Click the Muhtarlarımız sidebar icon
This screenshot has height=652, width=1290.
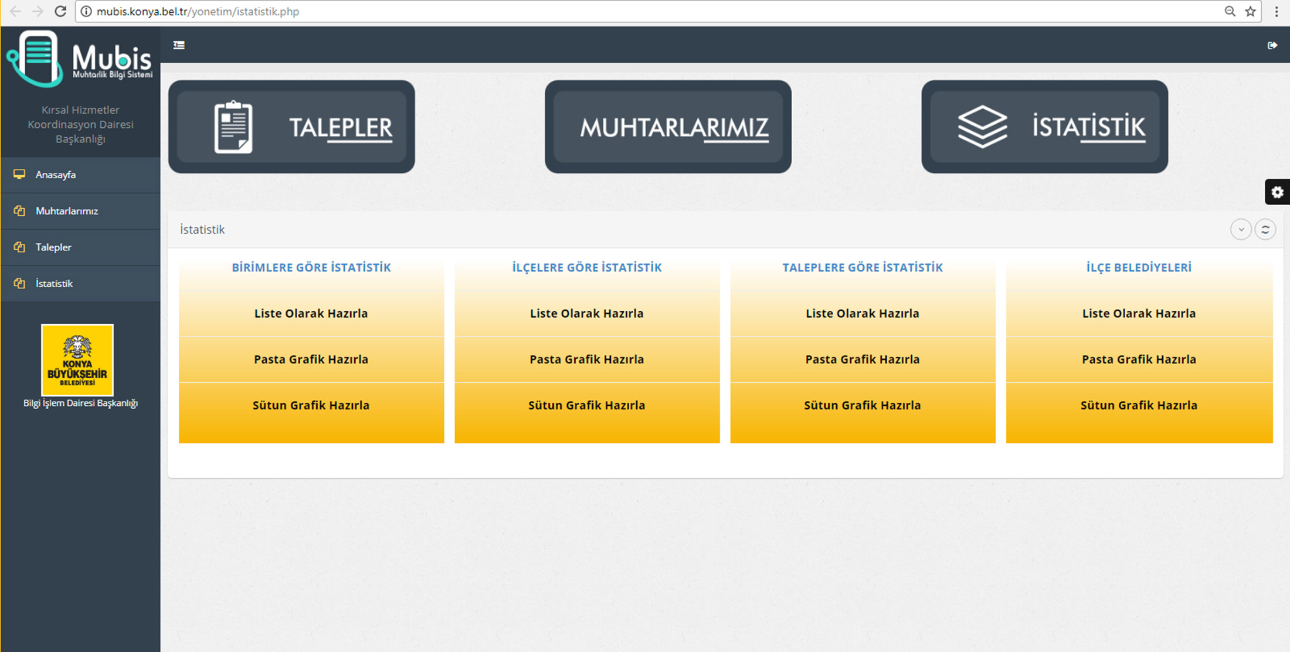[x=19, y=210]
